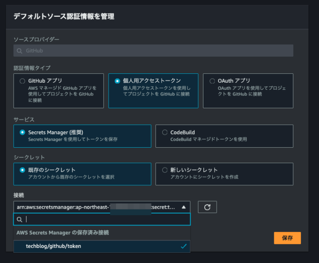Select 既存のシークレット radio option
The width and height of the screenshot is (319, 263).
pos(23,170)
